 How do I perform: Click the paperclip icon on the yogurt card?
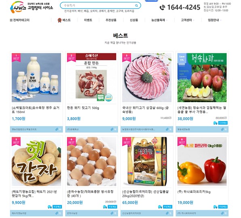pos(57,129)
